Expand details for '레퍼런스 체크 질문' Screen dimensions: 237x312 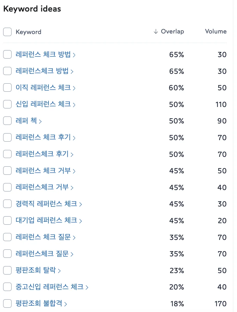74,237
